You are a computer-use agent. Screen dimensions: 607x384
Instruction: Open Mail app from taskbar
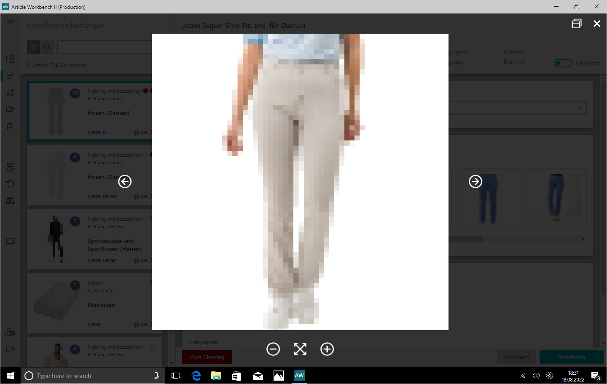[258, 376]
